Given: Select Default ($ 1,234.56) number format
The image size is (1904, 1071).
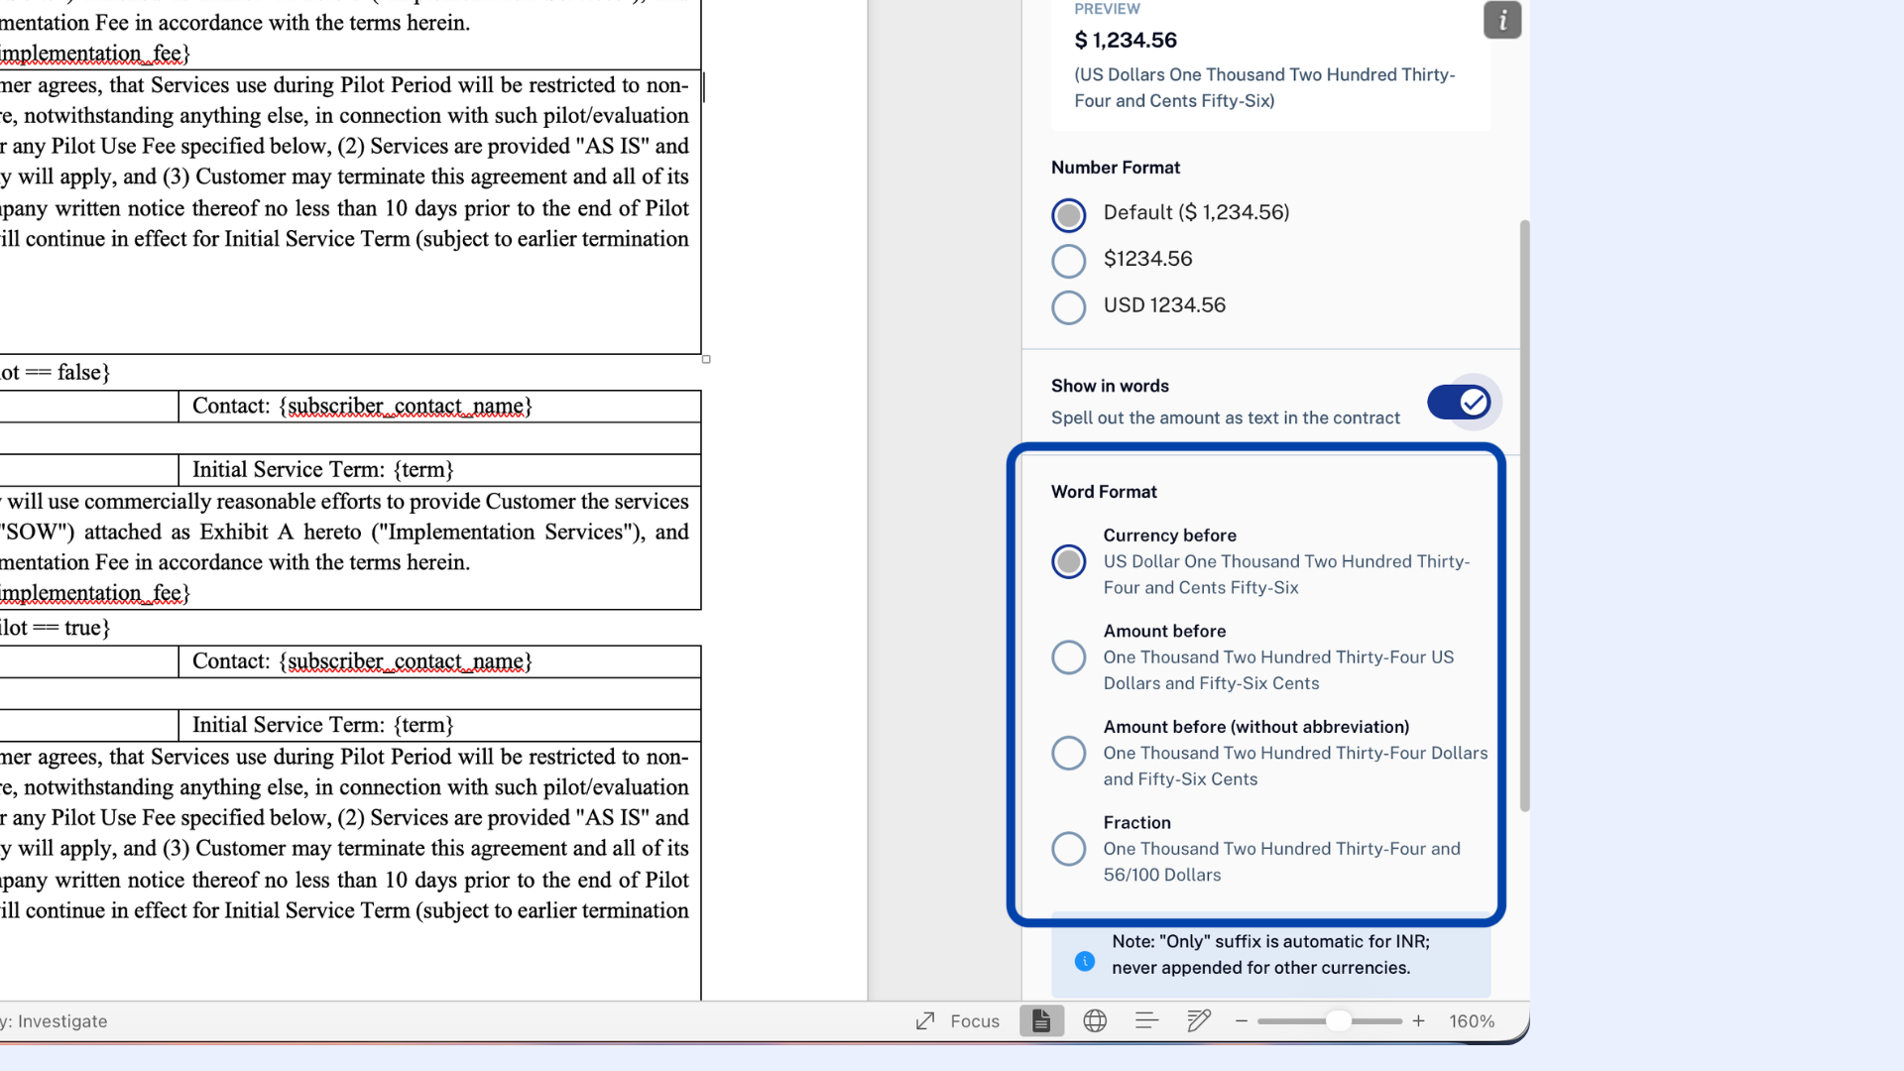Looking at the screenshot, I should (x=1069, y=214).
